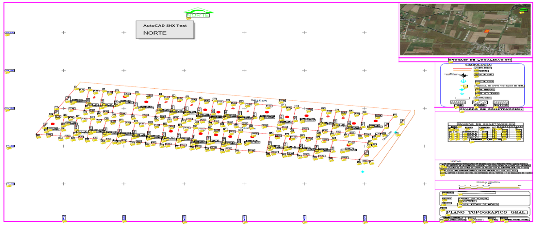Select the CONSTRUCCION legend entry
Image resolution: width=535 pixels, height=226 pixels.
483,98
